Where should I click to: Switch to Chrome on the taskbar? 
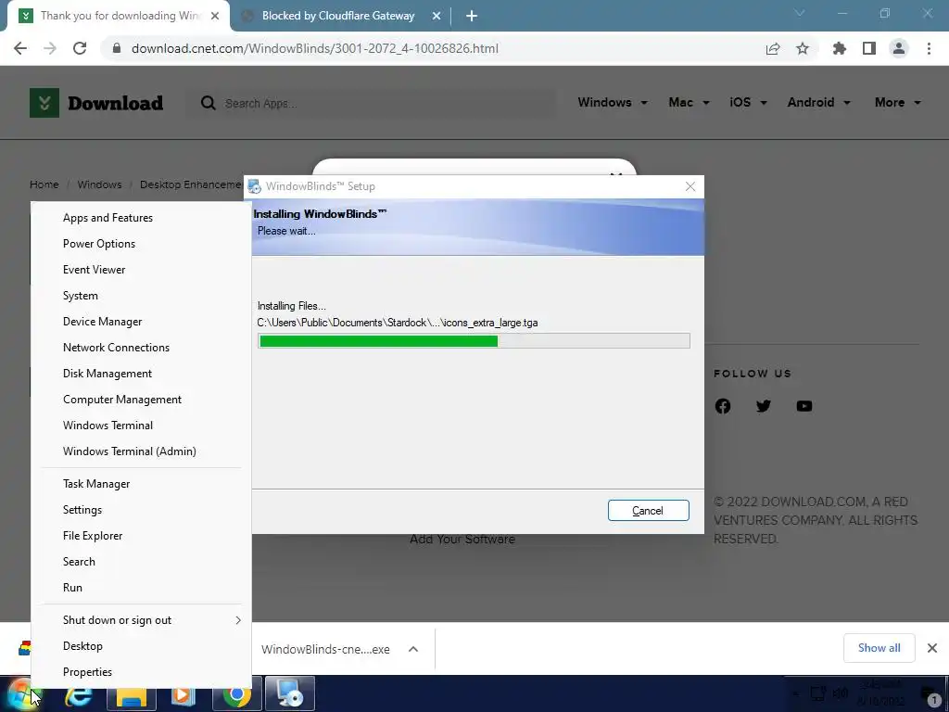coord(236,694)
